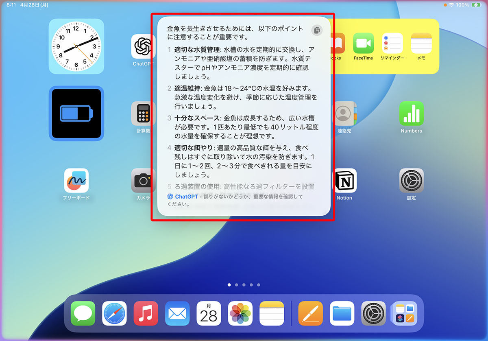Open the リマインダー app

pyautogui.click(x=392, y=43)
